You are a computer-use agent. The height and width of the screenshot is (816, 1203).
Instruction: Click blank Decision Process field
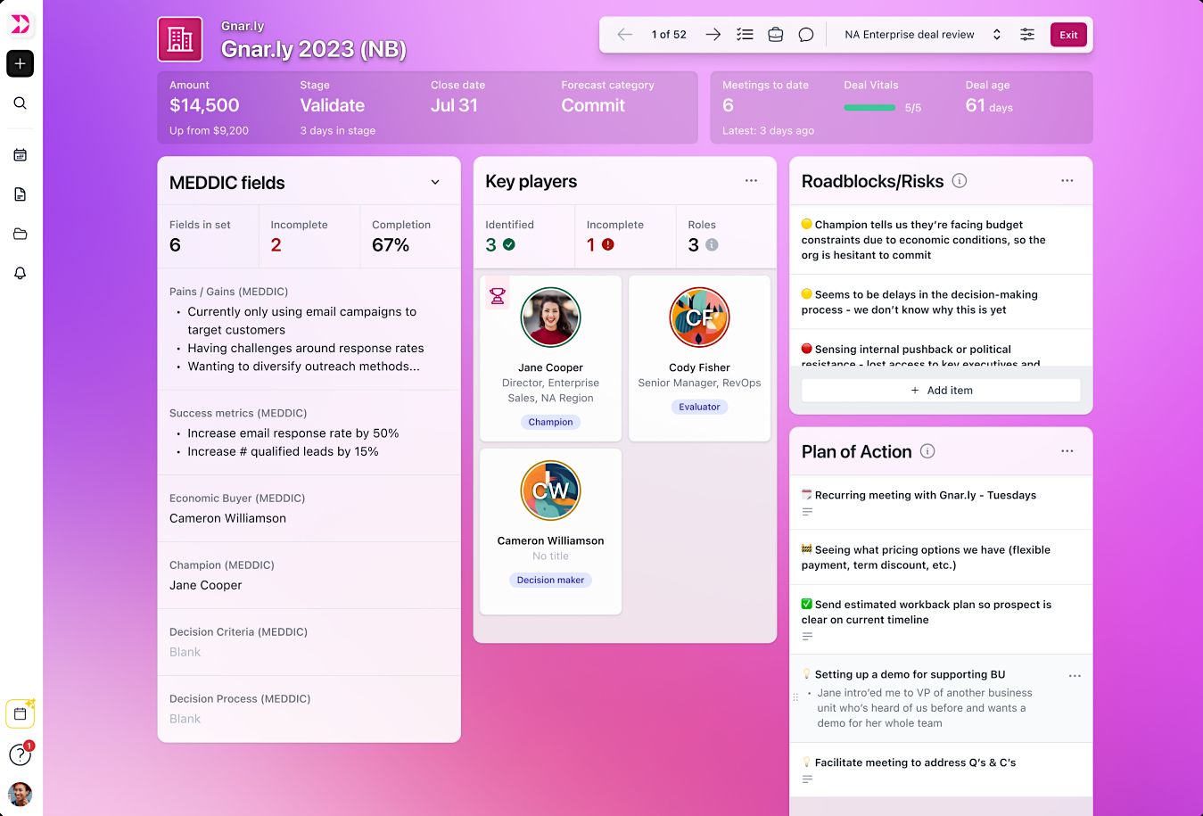click(x=309, y=709)
